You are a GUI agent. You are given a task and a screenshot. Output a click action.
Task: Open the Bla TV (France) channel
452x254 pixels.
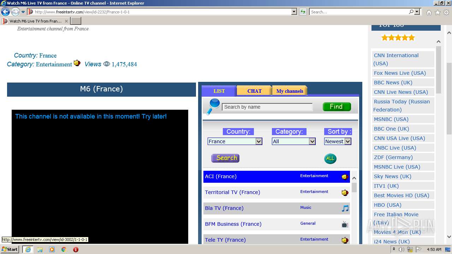pyautogui.click(x=224, y=208)
